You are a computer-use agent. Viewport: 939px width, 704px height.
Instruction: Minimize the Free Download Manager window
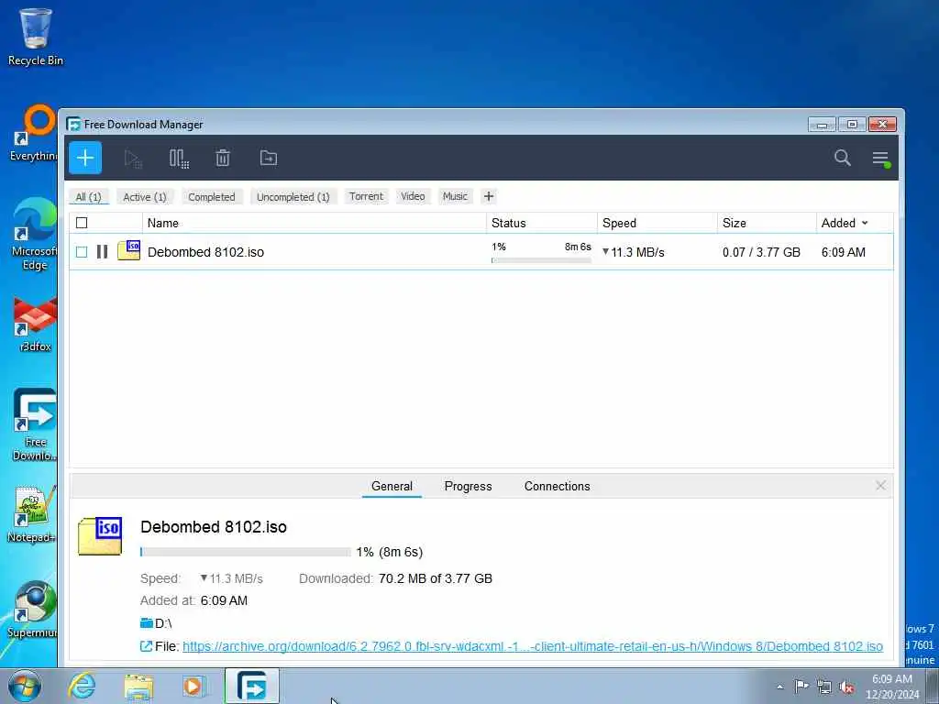click(822, 124)
